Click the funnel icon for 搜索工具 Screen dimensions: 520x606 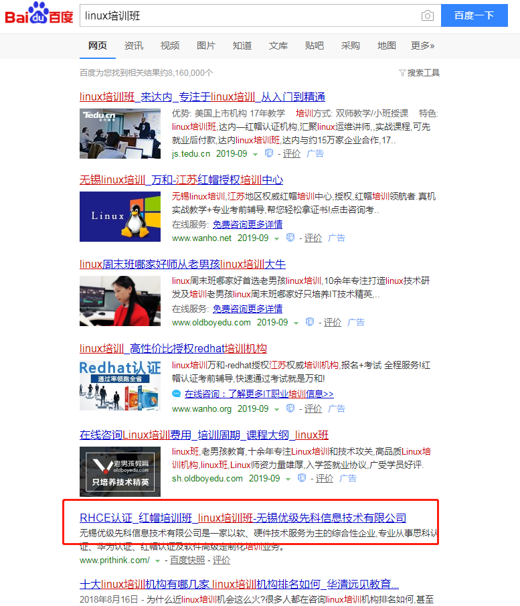pos(402,73)
